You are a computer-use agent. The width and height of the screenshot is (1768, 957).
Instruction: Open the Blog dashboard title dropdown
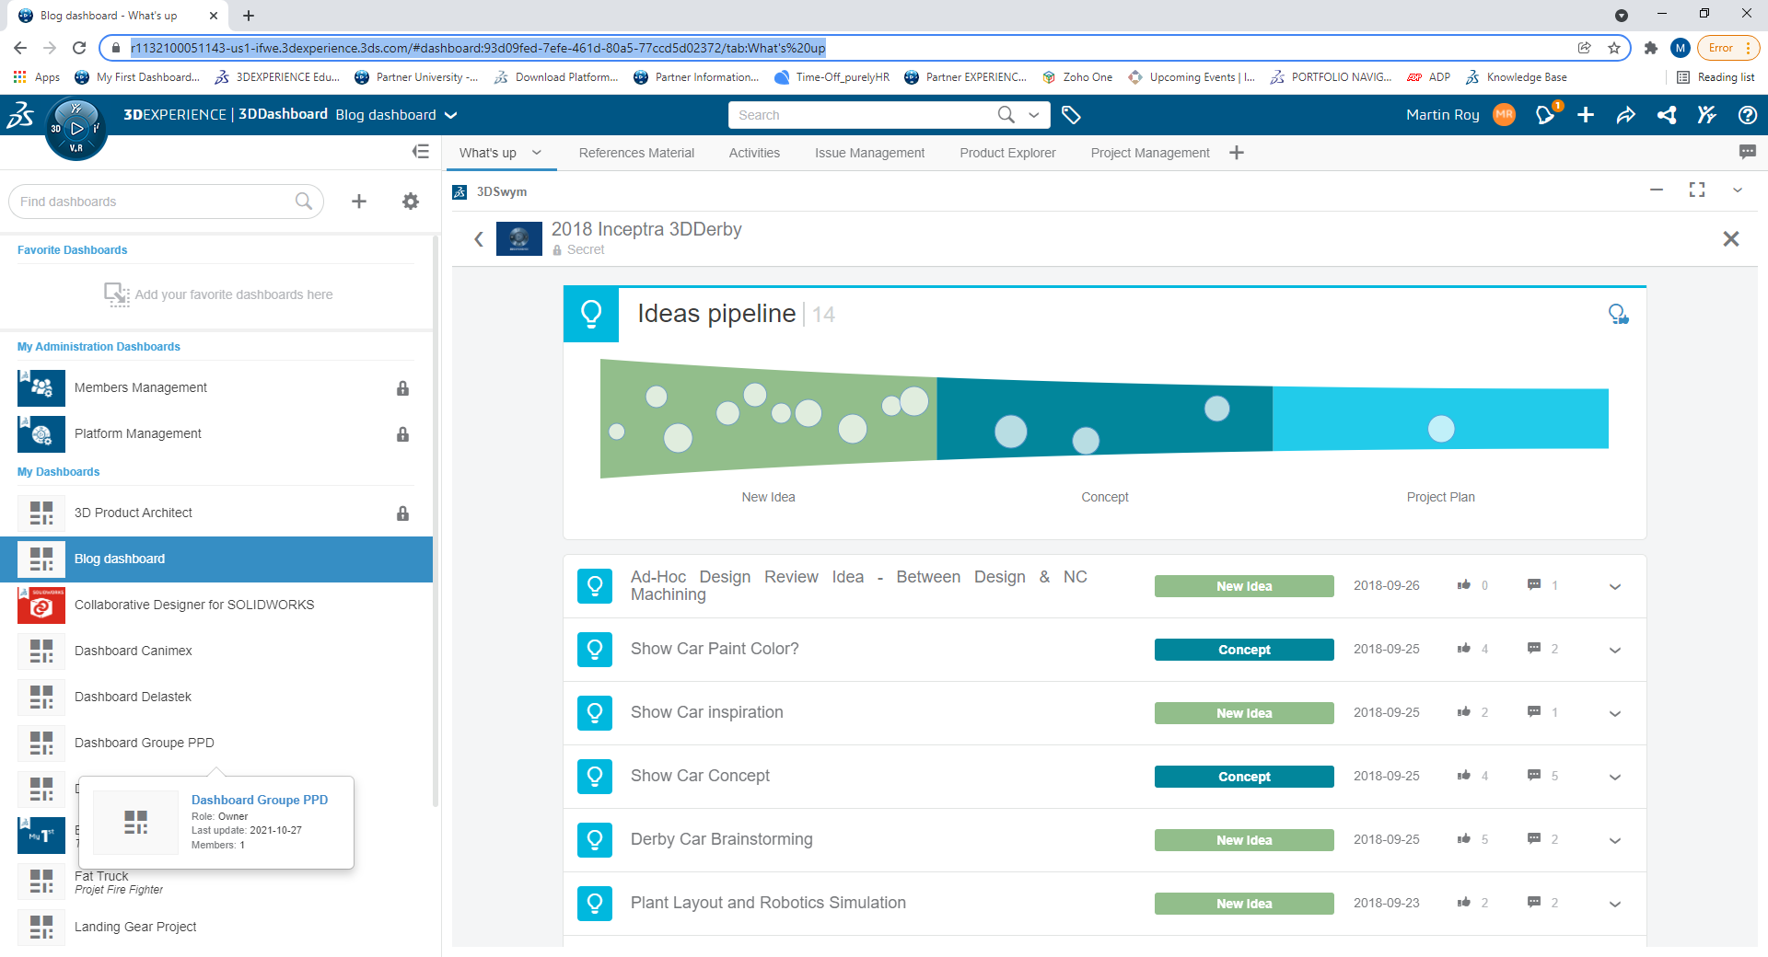click(451, 115)
